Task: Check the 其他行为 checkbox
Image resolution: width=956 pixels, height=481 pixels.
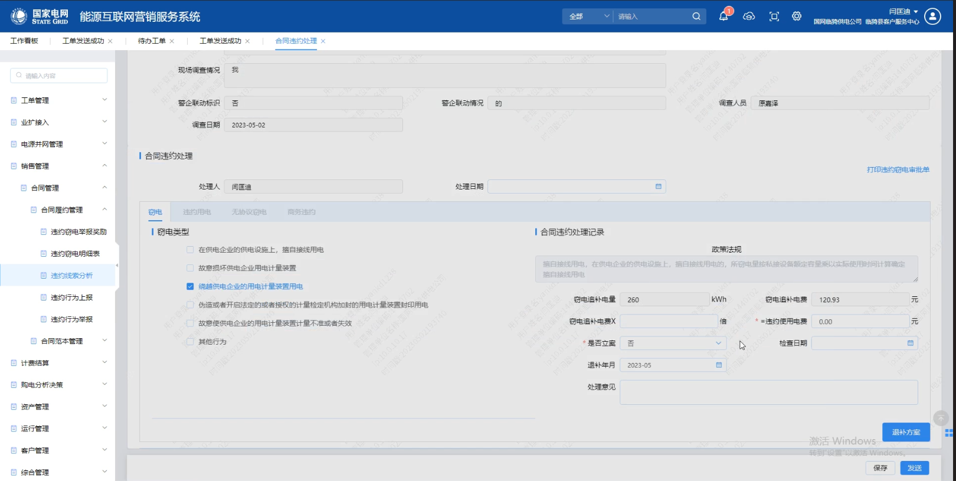Action: (x=190, y=342)
